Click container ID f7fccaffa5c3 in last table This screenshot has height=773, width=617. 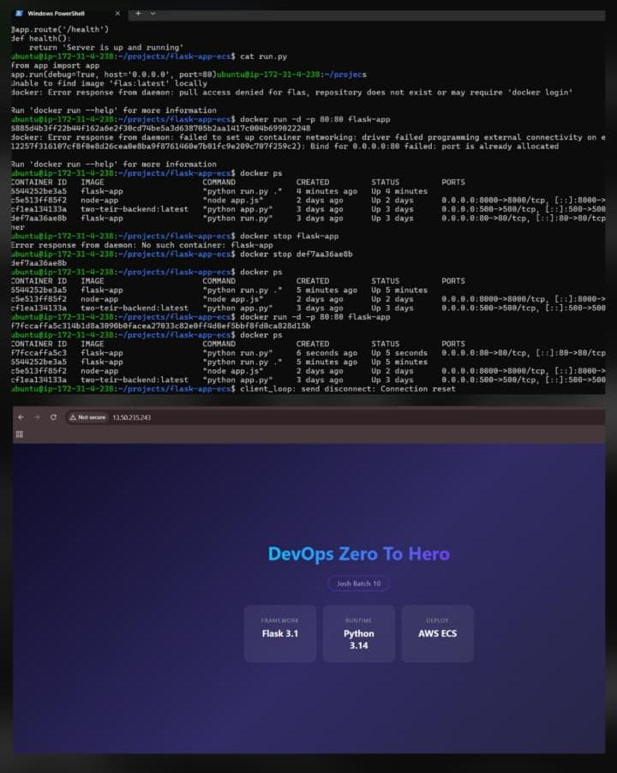tap(39, 352)
